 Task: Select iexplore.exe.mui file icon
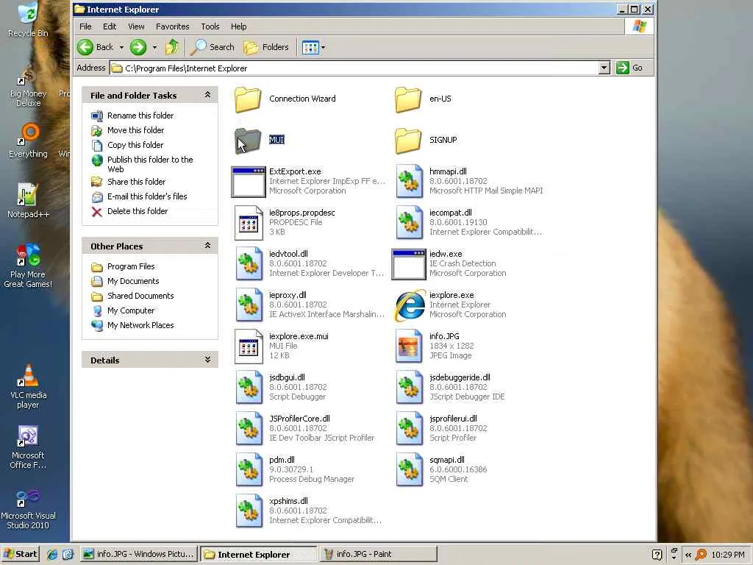pos(249,347)
